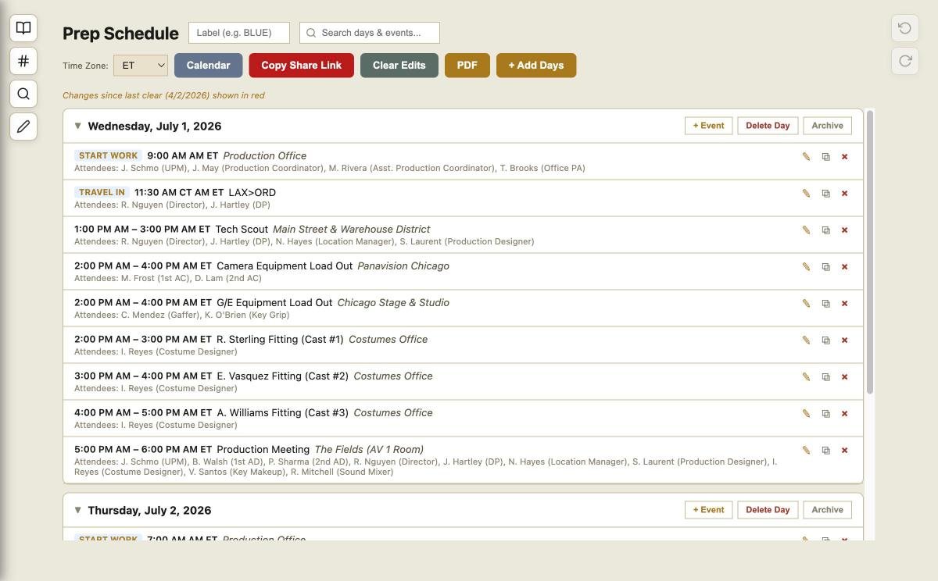This screenshot has width=938, height=581.
Task: Edit the Production Meeting event
Action: (x=806, y=451)
